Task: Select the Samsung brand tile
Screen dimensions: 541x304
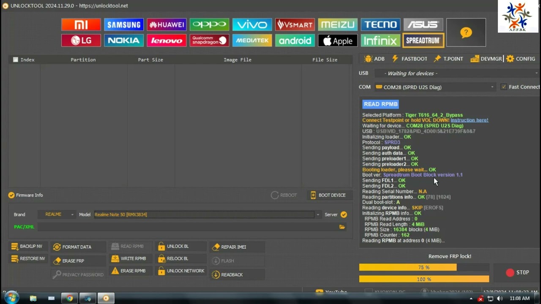Action: (x=123, y=24)
